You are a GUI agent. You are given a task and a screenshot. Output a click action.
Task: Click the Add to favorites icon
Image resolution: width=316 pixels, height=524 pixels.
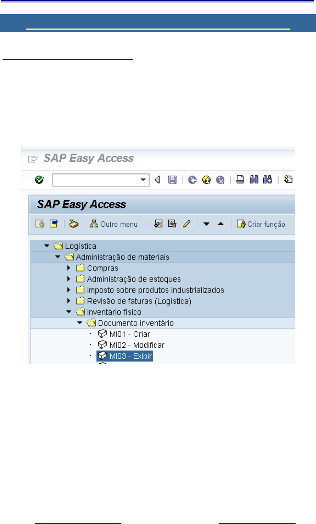tap(158, 224)
